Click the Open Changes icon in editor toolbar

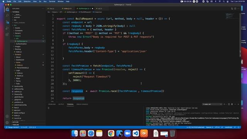click(x=232, y=8)
